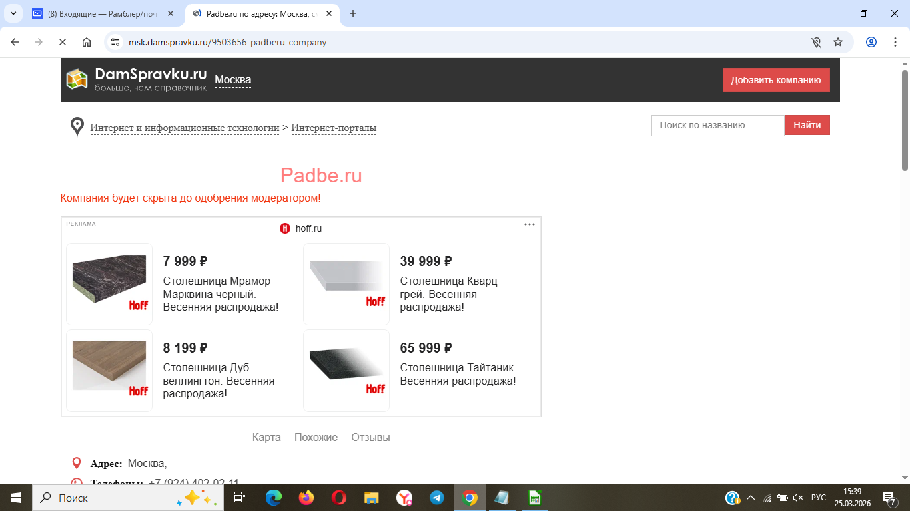The height and width of the screenshot is (511, 910).
Task: Open the Windows Start menu
Action: (x=15, y=498)
